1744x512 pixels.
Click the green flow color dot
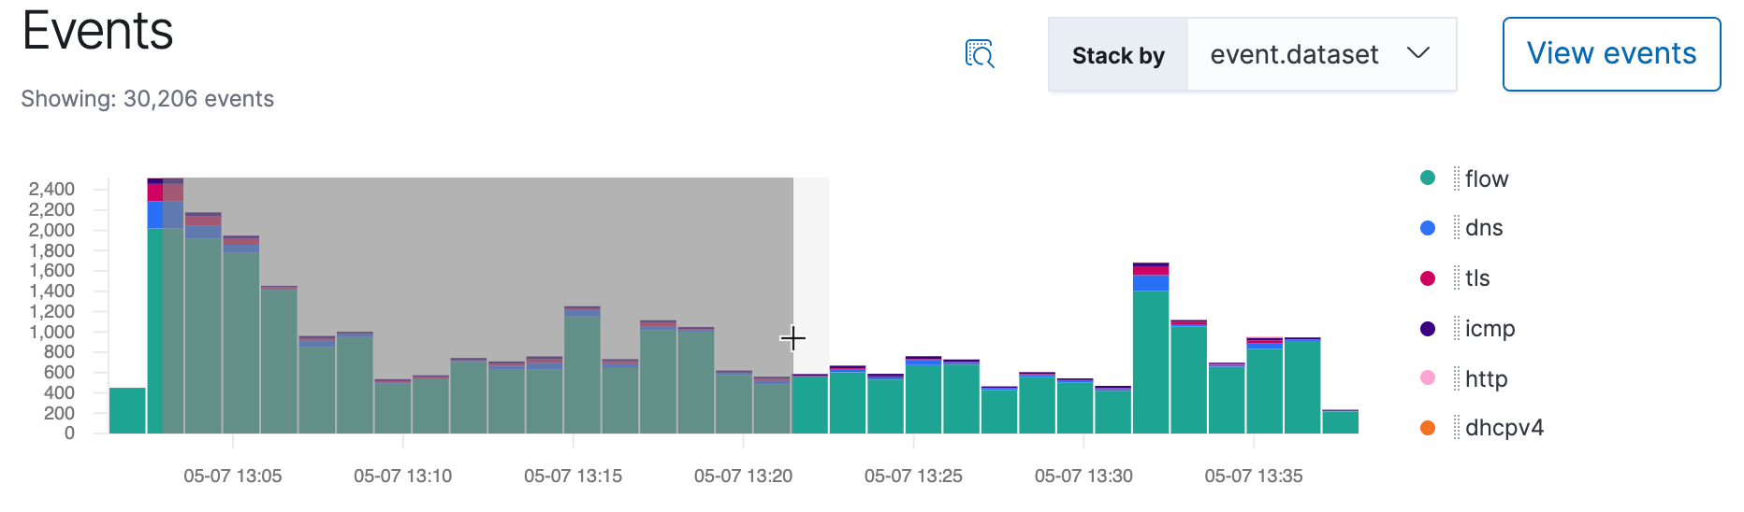1428,178
